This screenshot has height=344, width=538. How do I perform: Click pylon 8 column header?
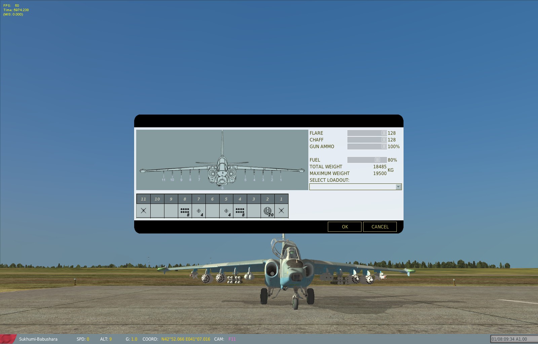[185, 199]
